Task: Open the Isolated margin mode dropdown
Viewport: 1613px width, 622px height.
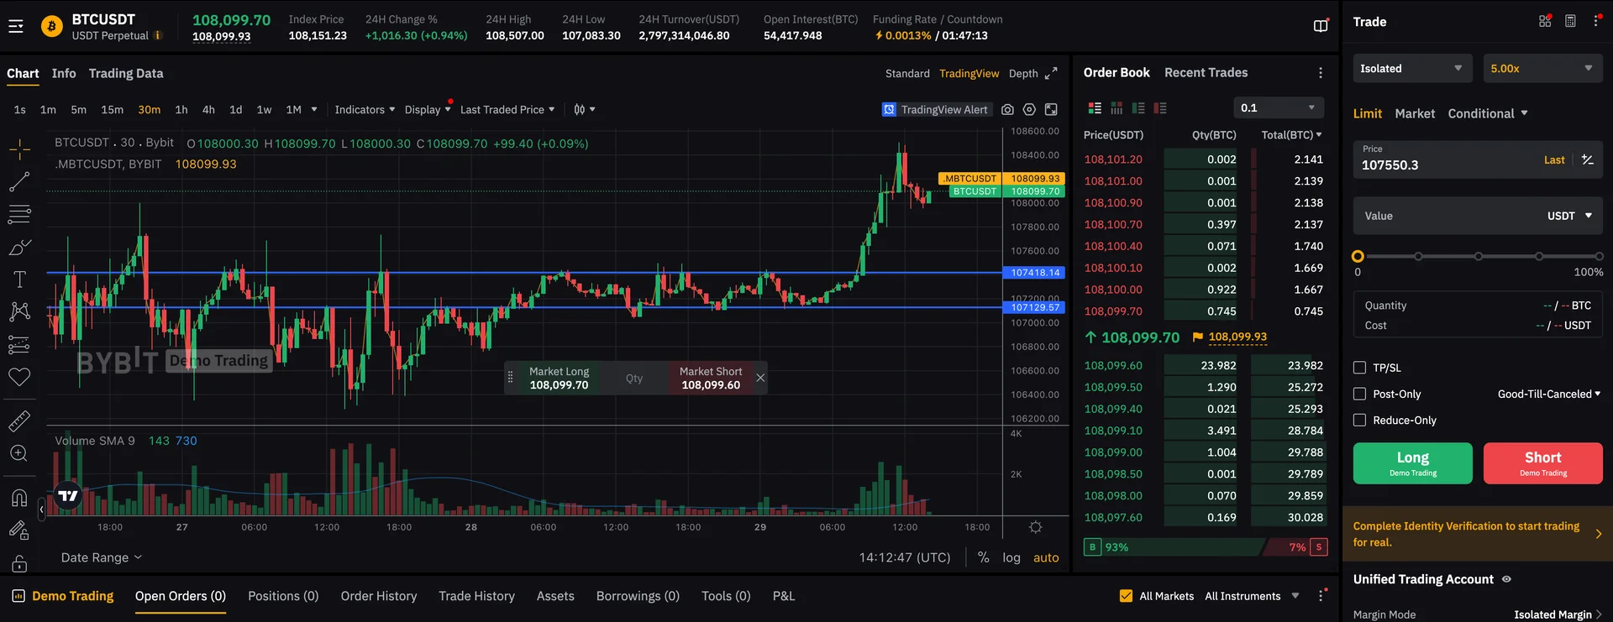Action: tap(1412, 69)
